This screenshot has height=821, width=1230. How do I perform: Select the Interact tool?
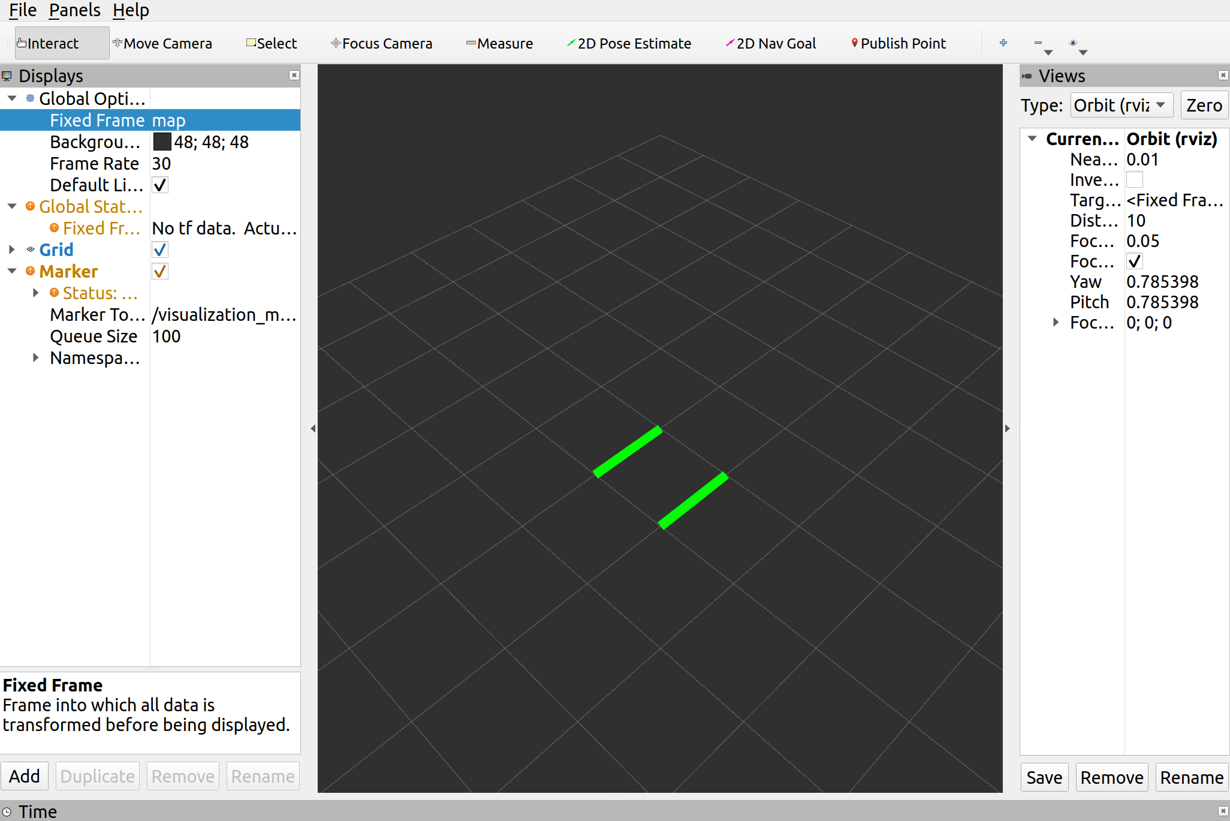62,43
